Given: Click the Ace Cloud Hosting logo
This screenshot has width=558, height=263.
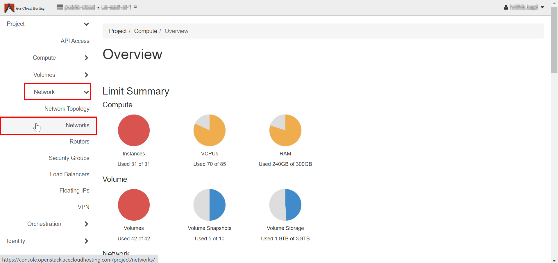Looking at the screenshot, I should point(25,8).
